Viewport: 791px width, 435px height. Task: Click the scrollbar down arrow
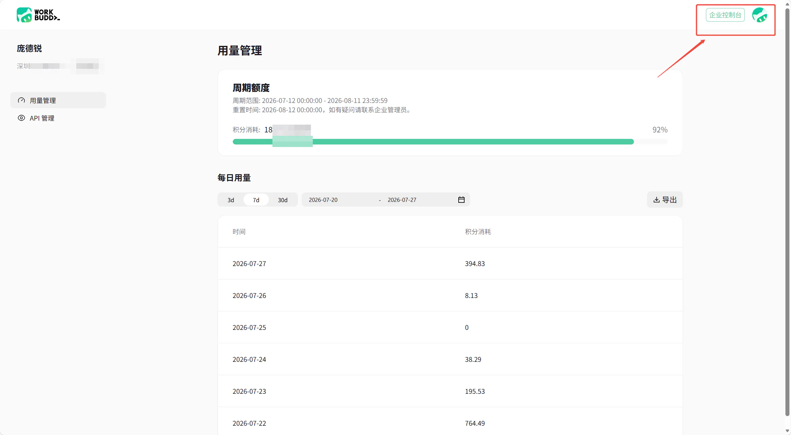(787, 431)
